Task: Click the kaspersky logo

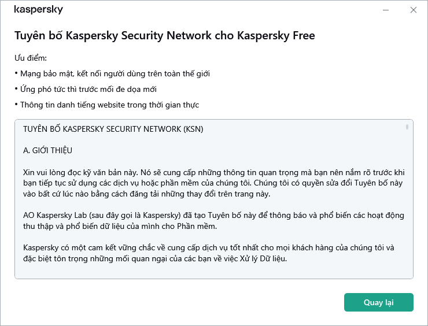Action: click(38, 10)
